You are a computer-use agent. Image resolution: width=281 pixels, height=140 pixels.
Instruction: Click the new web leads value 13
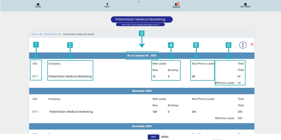pos(154,77)
